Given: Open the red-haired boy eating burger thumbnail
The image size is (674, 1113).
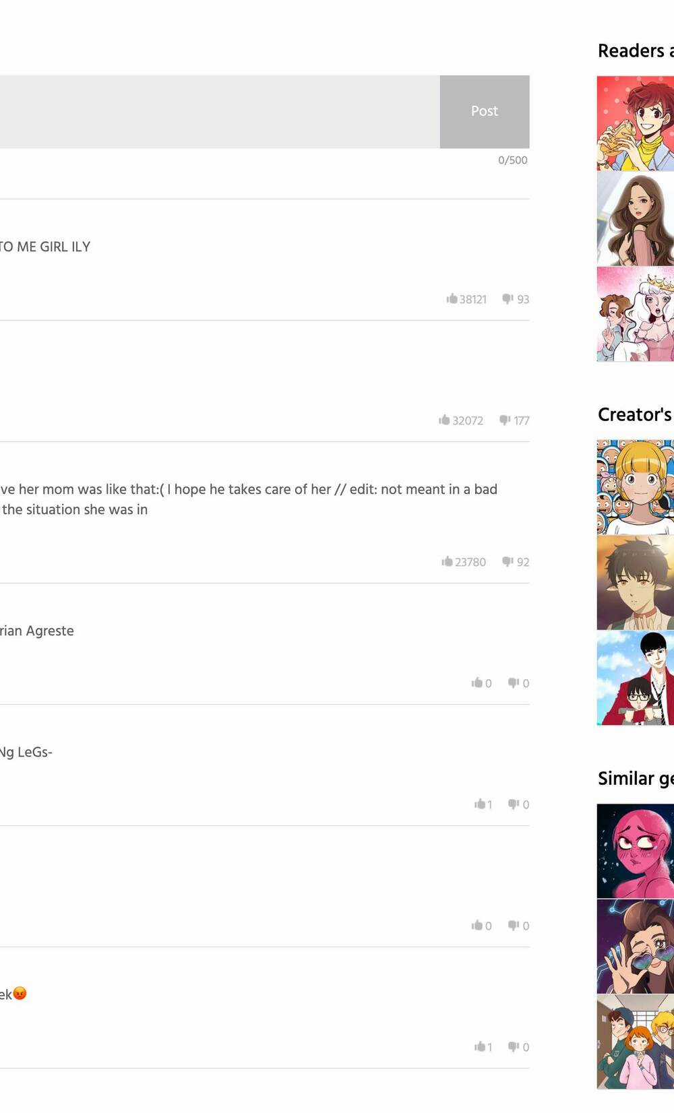Looking at the screenshot, I should (636, 123).
